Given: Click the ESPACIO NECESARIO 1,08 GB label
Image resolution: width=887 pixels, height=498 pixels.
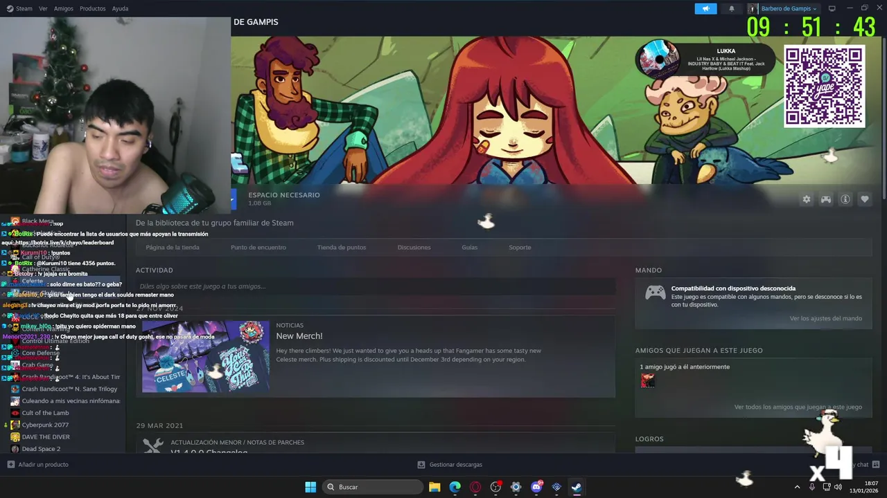Looking at the screenshot, I should click(x=284, y=199).
